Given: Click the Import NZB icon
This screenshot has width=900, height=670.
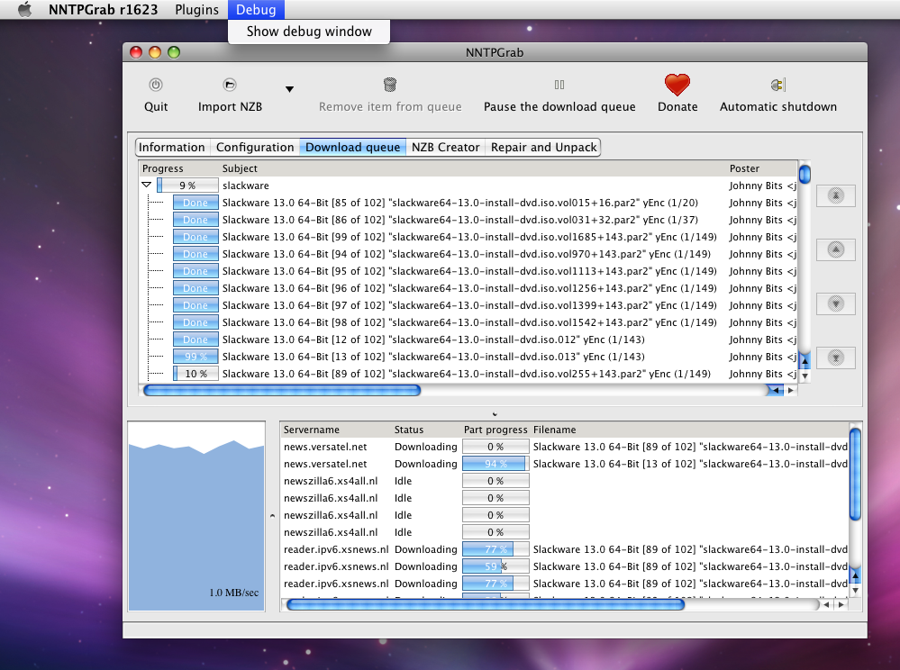Looking at the screenshot, I should pyautogui.click(x=230, y=85).
